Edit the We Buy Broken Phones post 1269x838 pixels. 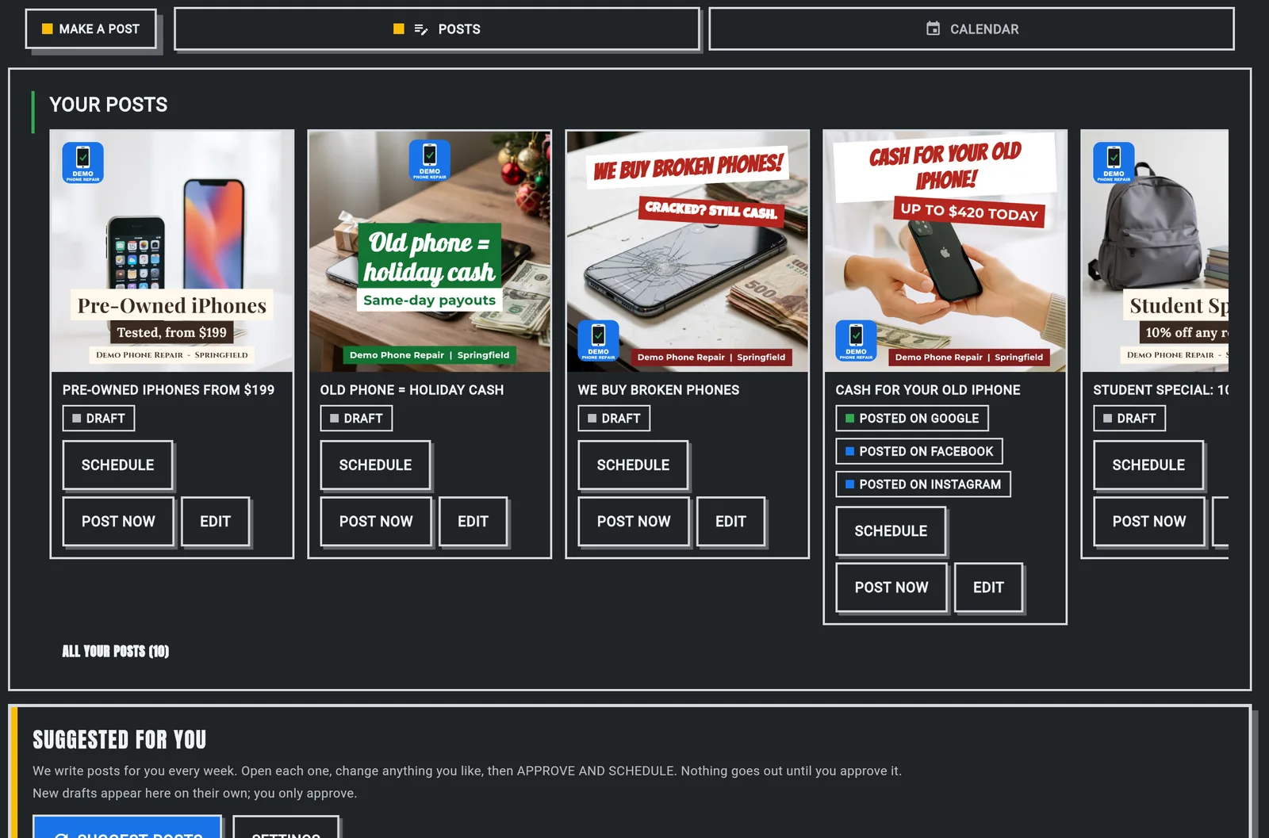[731, 522]
